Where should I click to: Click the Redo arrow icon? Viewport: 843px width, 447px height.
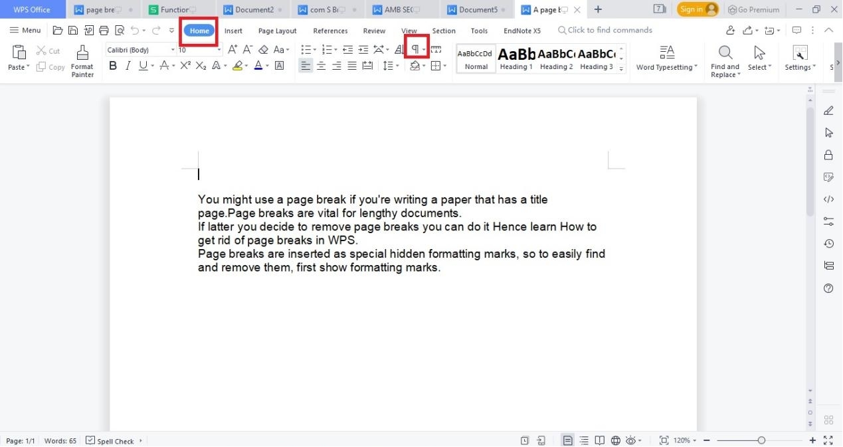point(155,31)
